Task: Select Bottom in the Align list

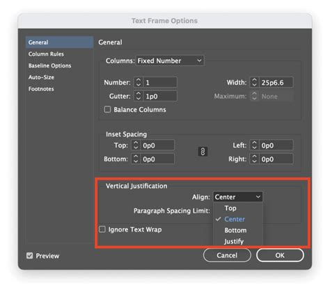Action: point(235,230)
